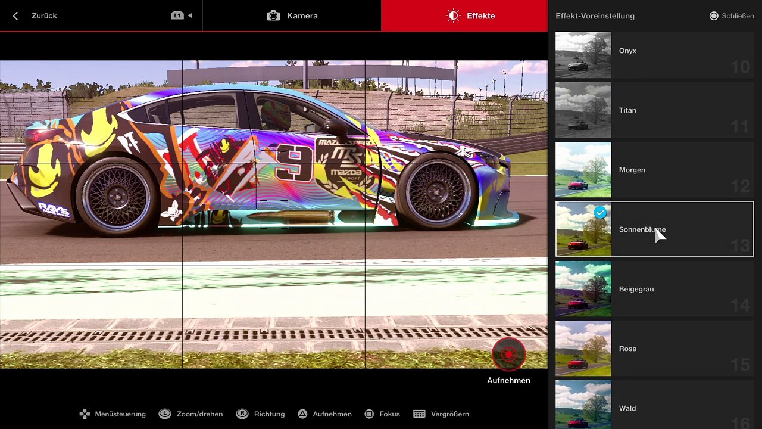Click the Effekt-Voreinstellung panel heading
This screenshot has height=429, width=762.
(x=595, y=16)
